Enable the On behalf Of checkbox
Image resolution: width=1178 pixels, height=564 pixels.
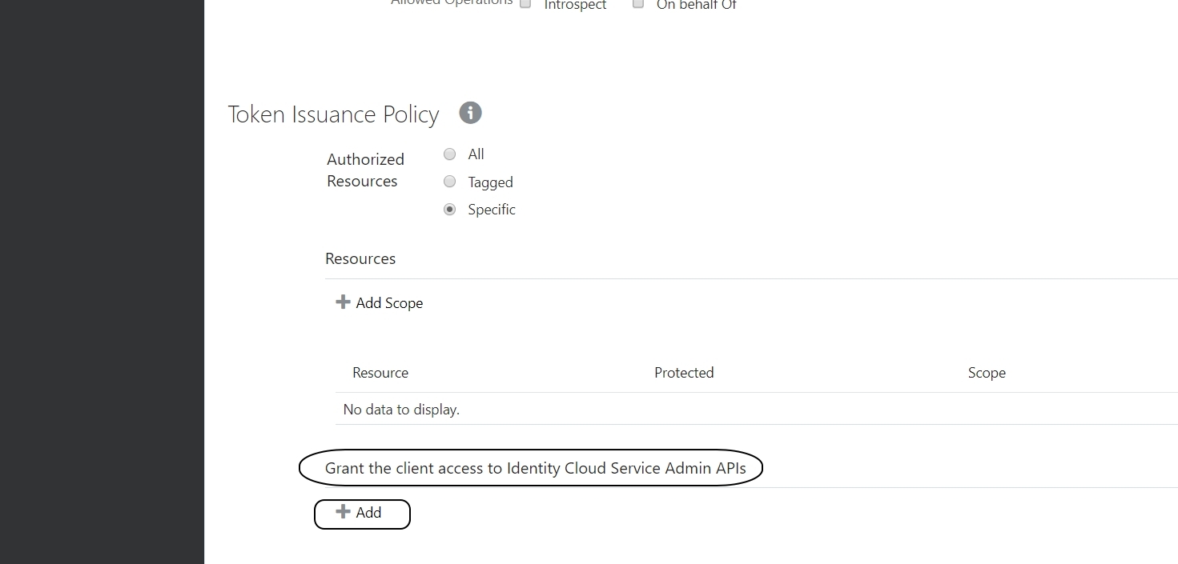638,3
